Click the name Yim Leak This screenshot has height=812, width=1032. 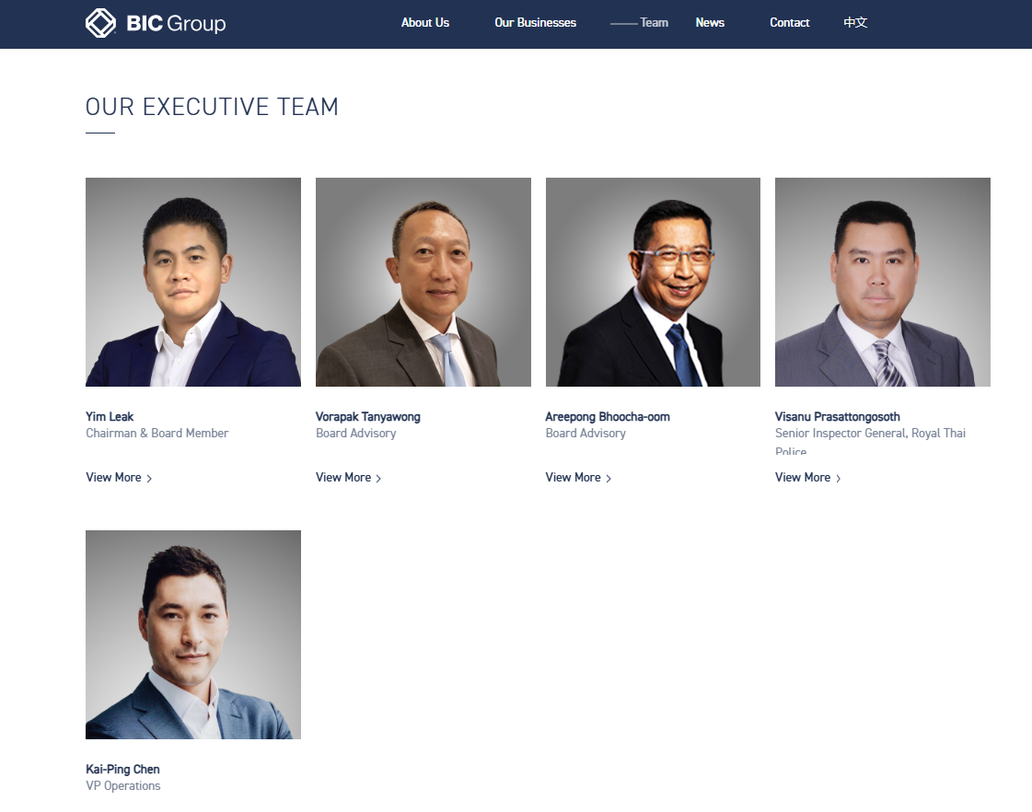pos(110,417)
